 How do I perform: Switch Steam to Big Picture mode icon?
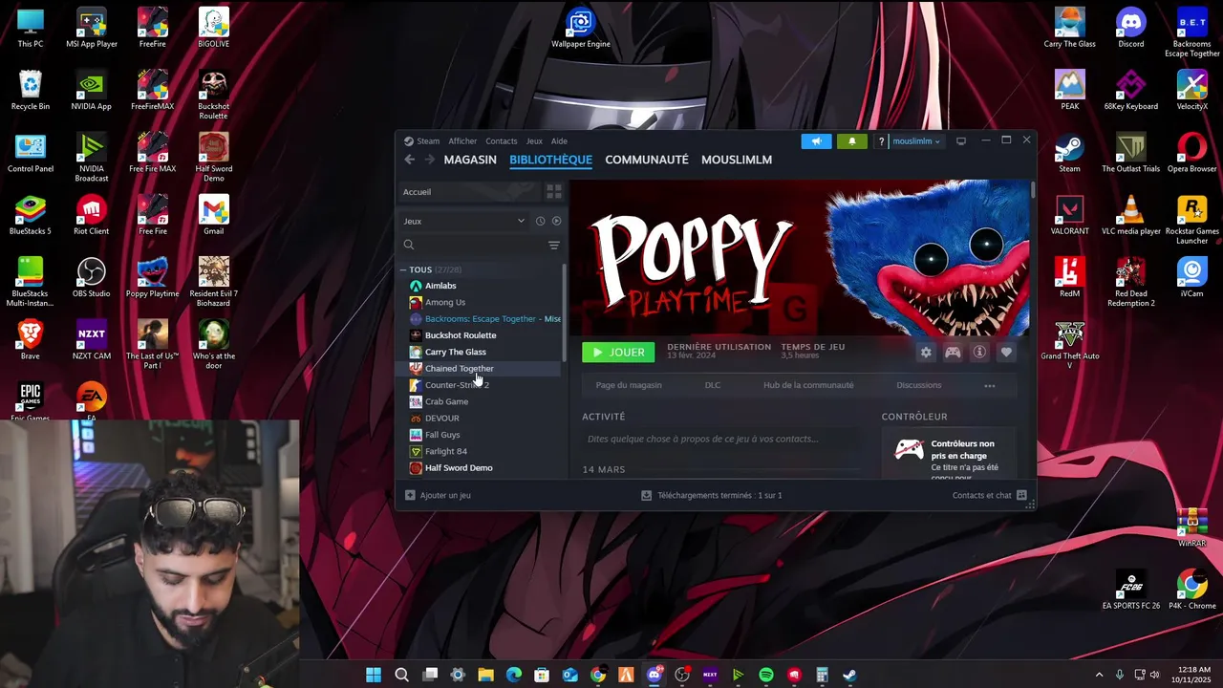coord(961,141)
